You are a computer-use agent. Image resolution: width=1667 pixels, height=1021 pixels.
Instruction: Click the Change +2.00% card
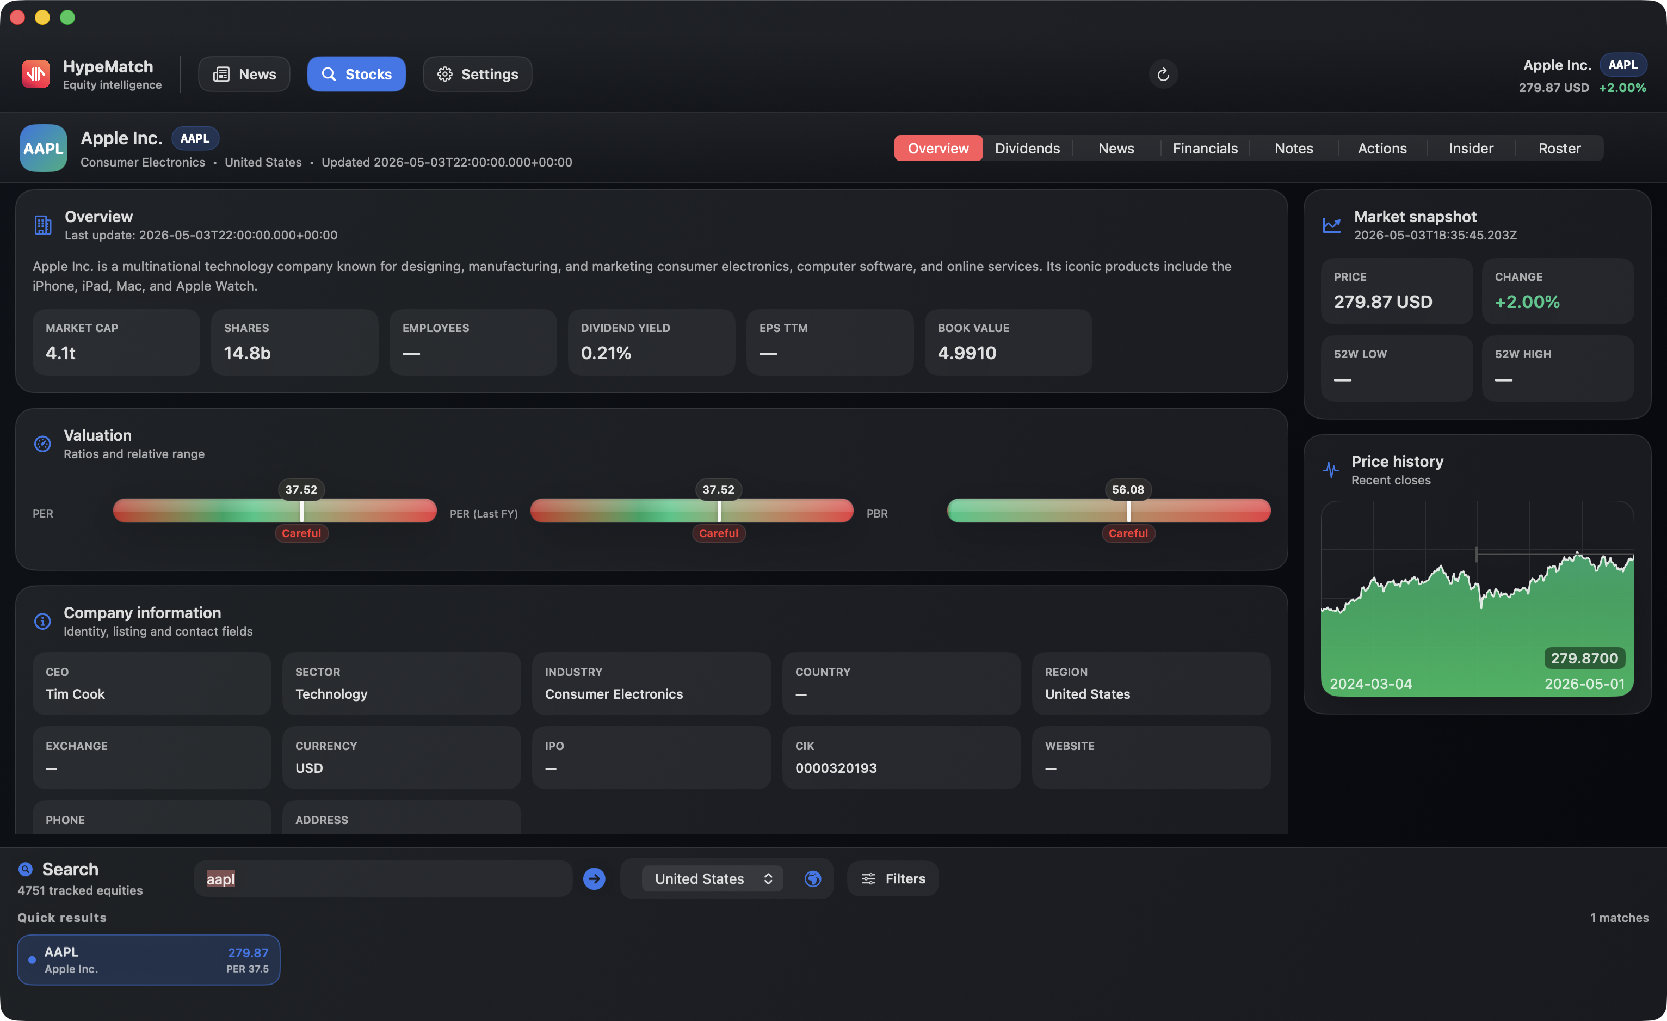point(1558,291)
